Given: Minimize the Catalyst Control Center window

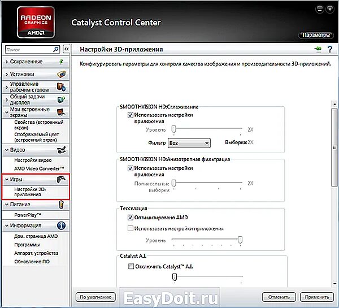Looking at the screenshot, I should [320, 9].
